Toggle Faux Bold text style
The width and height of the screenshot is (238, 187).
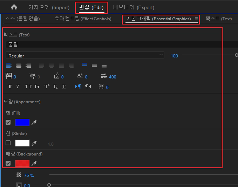(x=10, y=86)
